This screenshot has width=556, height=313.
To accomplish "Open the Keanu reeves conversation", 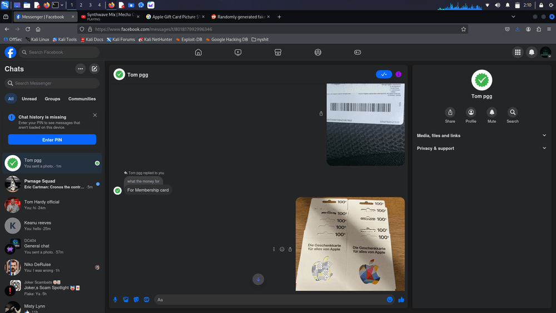I will point(52,226).
